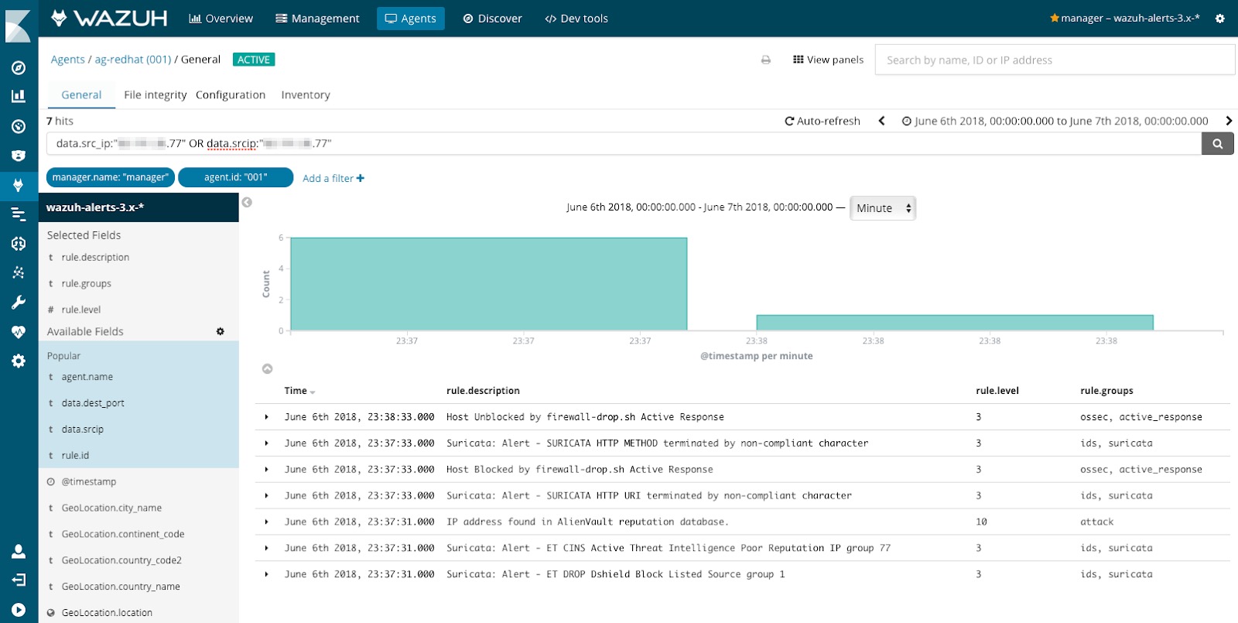Open Available Fields filter gear
This screenshot has width=1238, height=623.
(221, 331)
